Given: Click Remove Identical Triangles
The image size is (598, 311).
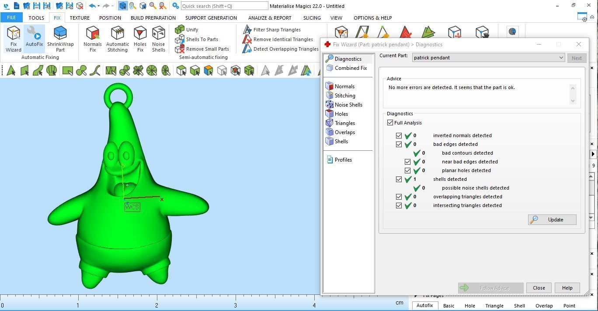Looking at the screenshot, I should click(278, 39).
